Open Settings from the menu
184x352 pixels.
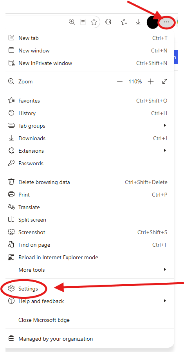click(x=90, y=289)
